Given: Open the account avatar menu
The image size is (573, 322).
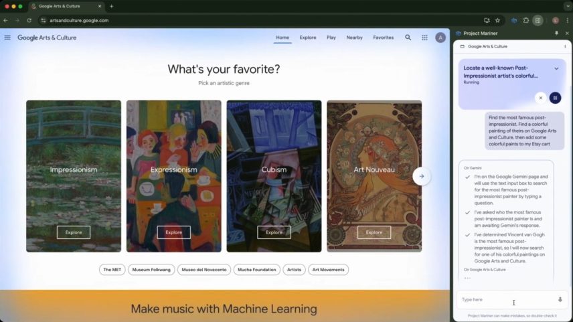Looking at the screenshot, I should [x=440, y=37].
